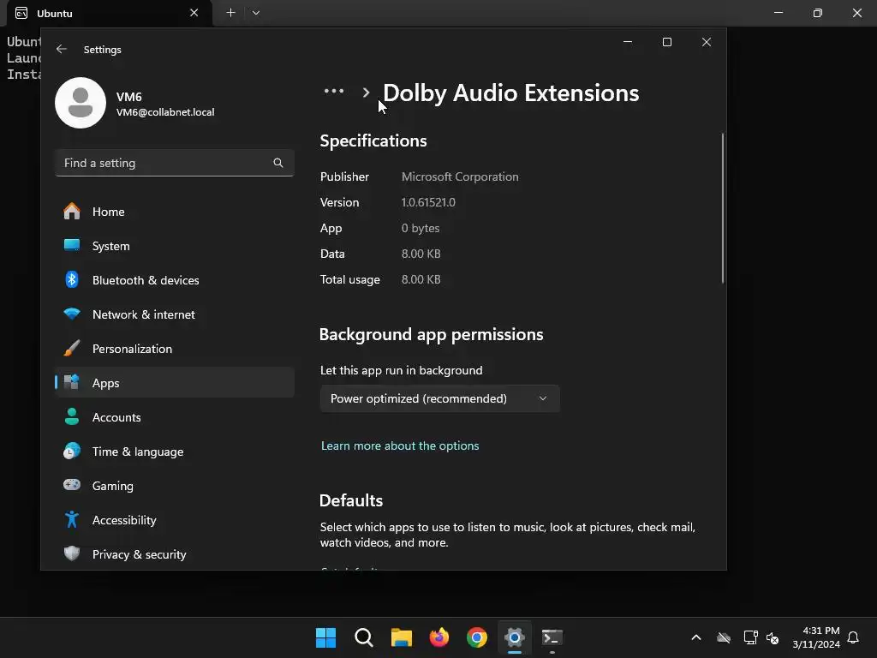
Task: Open taskbar Search
Action: coord(363,637)
